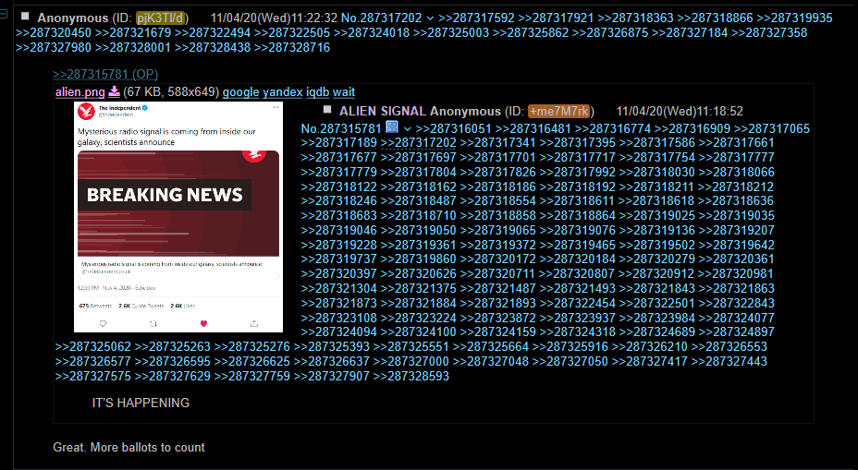
Task: Open the archive cabinet icon beside No.287315781
Action: [392, 127]
